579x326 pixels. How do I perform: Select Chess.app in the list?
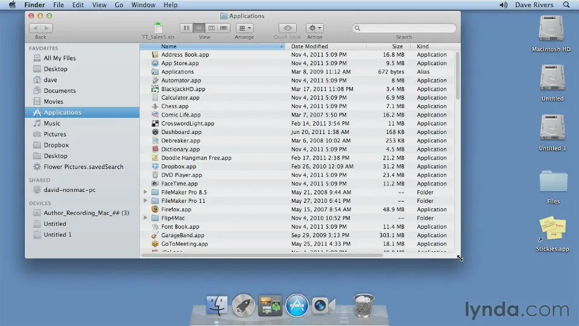click(175, 106)
